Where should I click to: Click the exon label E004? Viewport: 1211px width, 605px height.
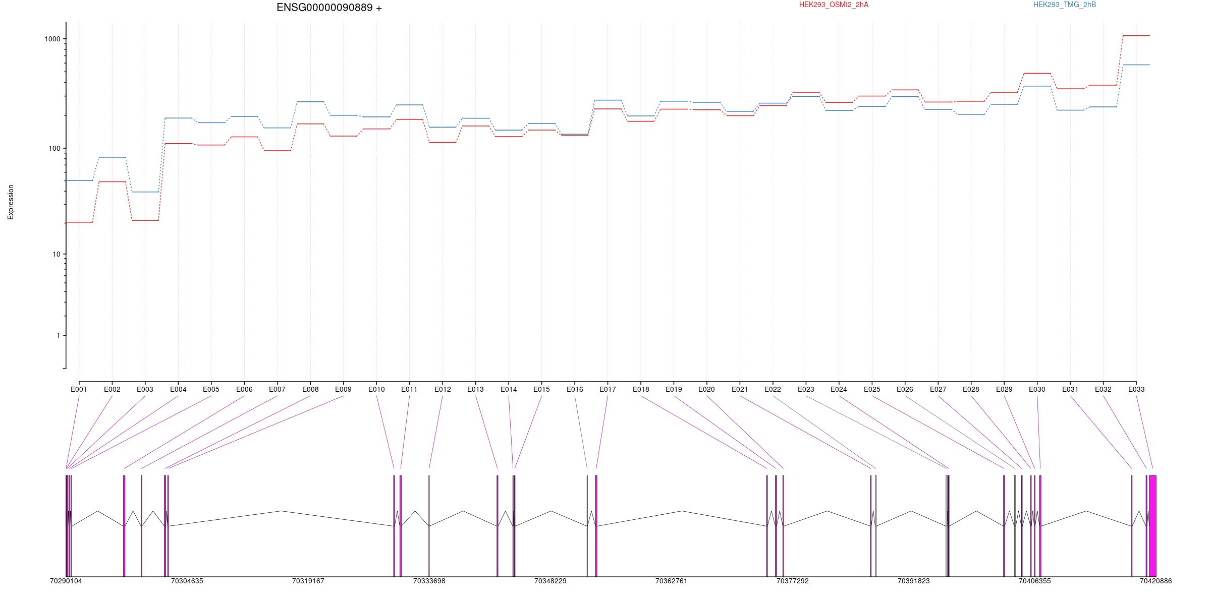click(x=178, y=389)
